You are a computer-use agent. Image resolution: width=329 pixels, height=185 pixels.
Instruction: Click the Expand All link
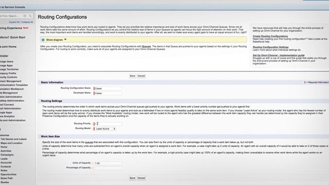tap(14, 22)
